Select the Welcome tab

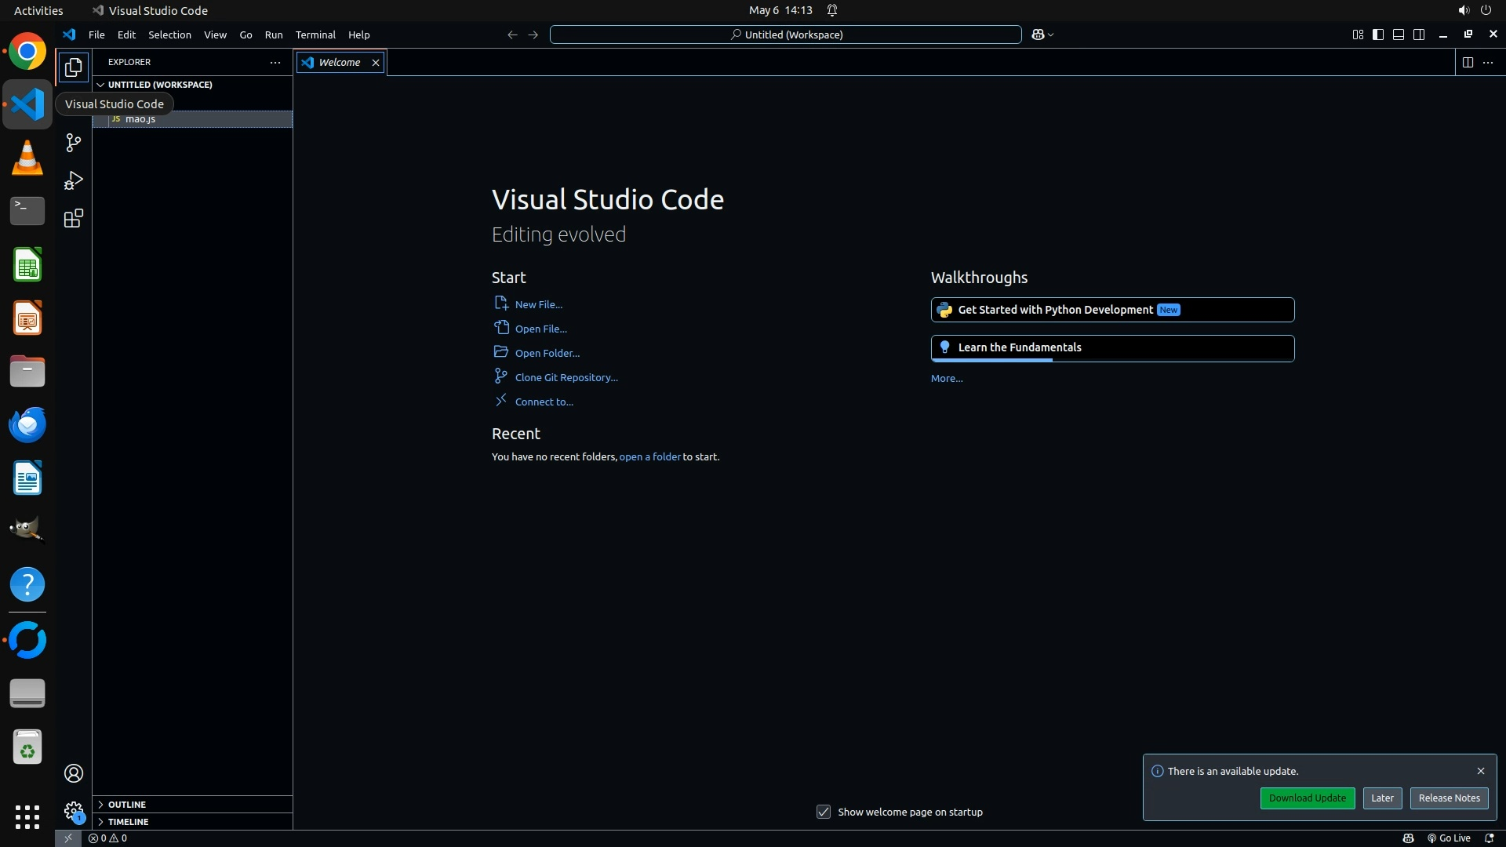click(x=339, y=62)
